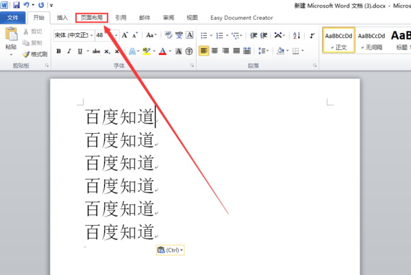The width and height of the screenshot is (411, 275).
Task: Click the paragraph shading paint bucket
Action: (280, 51)
